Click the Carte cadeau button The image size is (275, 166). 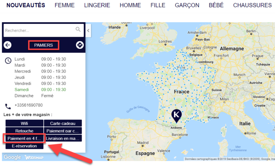pyautogui.click(x=63, y=123)
